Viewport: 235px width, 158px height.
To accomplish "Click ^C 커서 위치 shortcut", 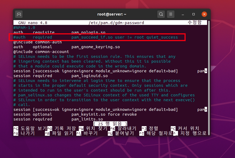I will click(185, 129).
